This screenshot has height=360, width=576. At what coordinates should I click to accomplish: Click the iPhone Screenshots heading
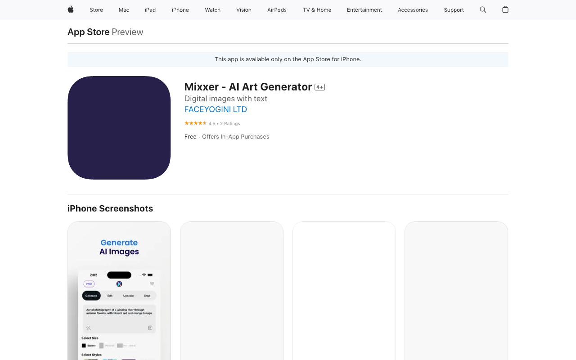click(x=110, y=208)
